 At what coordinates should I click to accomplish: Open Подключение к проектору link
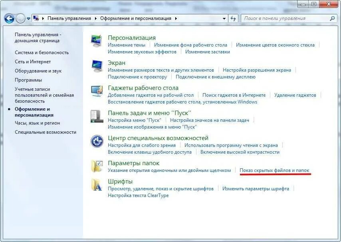pos(137,77)
